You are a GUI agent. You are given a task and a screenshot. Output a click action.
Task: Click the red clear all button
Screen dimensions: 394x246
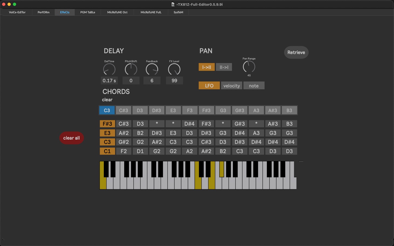pyautogui.click(x=71, y=138)
